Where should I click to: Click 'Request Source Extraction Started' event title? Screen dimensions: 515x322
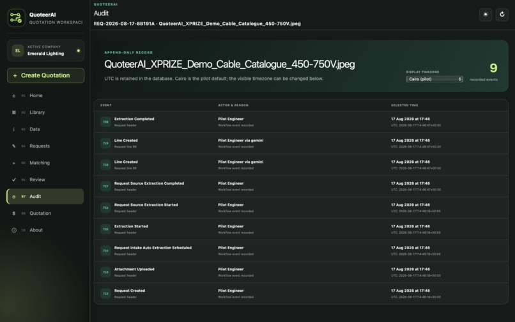pos(146,204)
